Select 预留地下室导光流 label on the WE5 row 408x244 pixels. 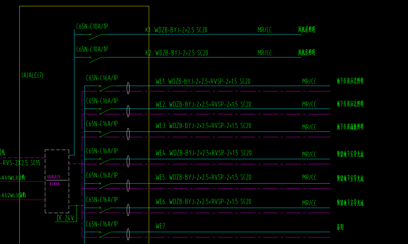pos(350,179)
